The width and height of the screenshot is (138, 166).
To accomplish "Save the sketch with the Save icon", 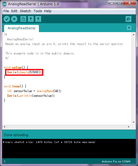I will (38, 19).
